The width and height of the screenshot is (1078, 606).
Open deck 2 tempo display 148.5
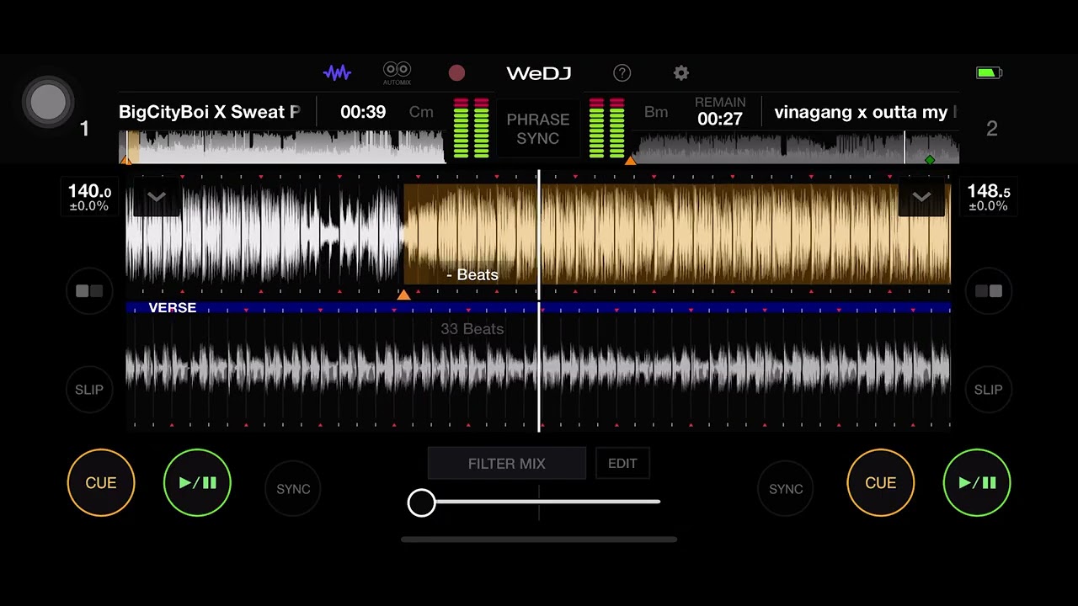pos(988,198)
